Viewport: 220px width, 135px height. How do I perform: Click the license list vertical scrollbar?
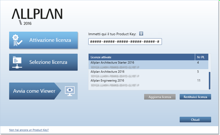210,81
